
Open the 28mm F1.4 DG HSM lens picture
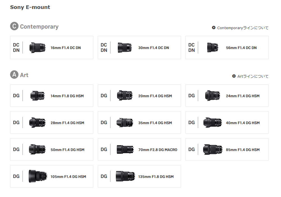(37, 122)
